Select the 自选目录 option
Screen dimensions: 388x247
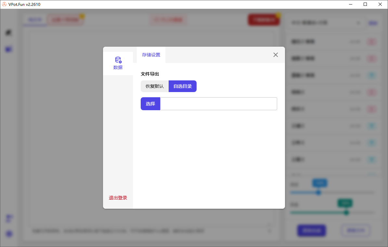183,86
